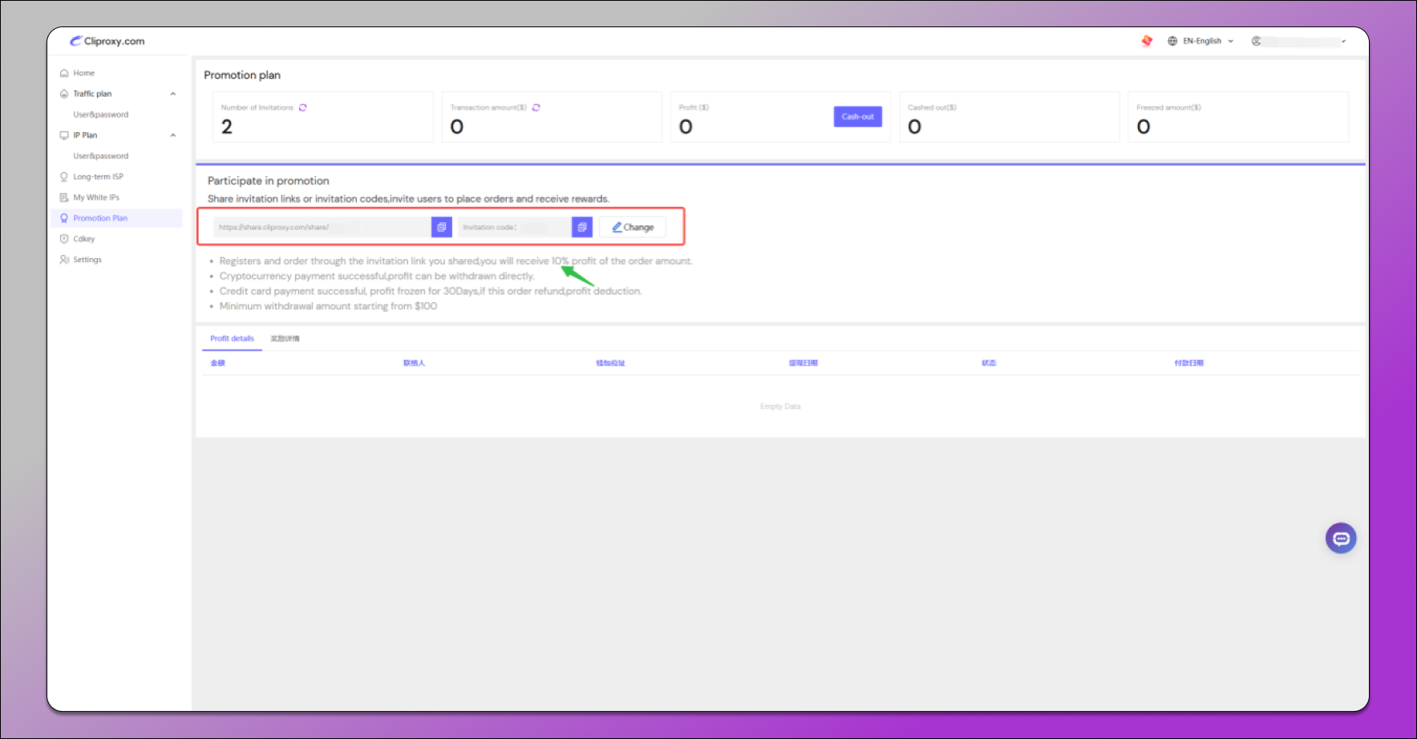Viewport: 1417px width, 739px height.
Task: Expand the account menu arrow
Action: pos(1344,42)
